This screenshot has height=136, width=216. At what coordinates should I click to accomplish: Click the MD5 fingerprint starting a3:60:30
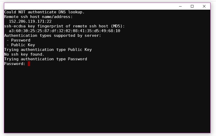click(x=64, y=31)
